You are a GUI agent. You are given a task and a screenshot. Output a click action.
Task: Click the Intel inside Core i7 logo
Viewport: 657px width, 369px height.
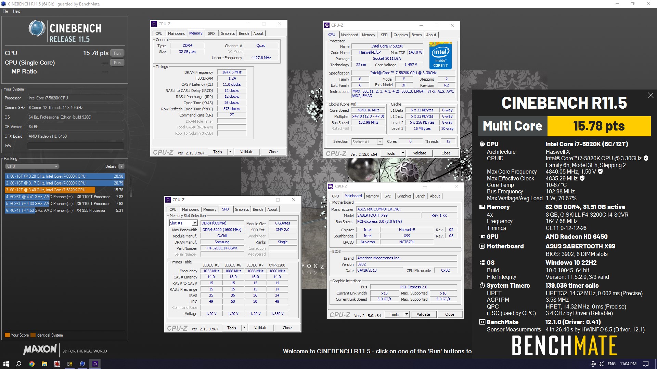click(440, 56)
